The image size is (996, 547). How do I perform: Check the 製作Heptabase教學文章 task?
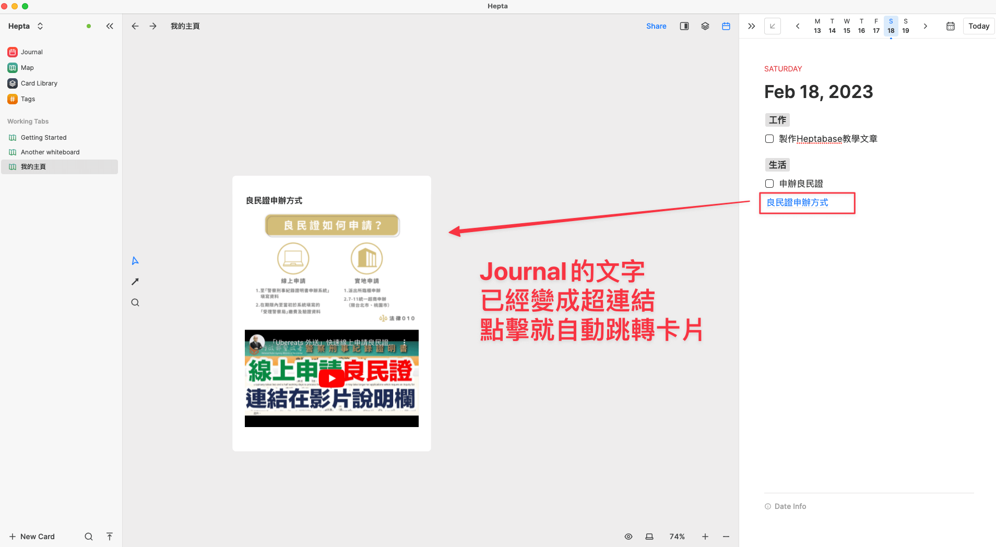click(x=769, y=139)
